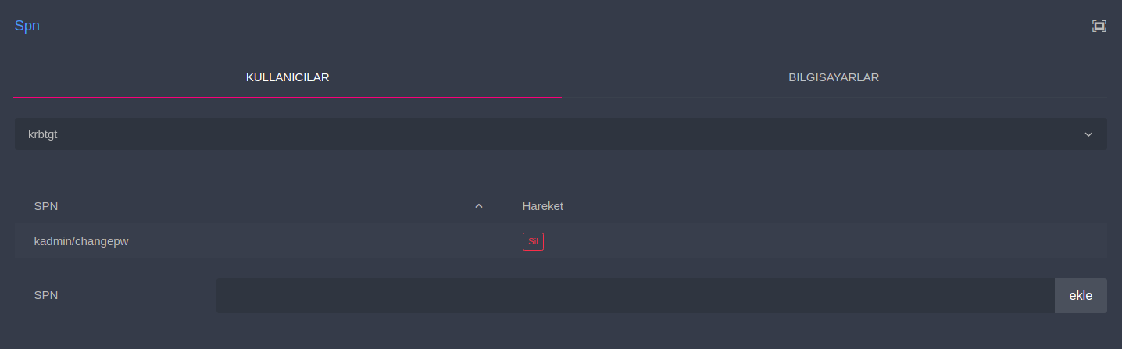
Task: Click the Spn panel title
Action: pyautogui.click(x=27, y=26)
